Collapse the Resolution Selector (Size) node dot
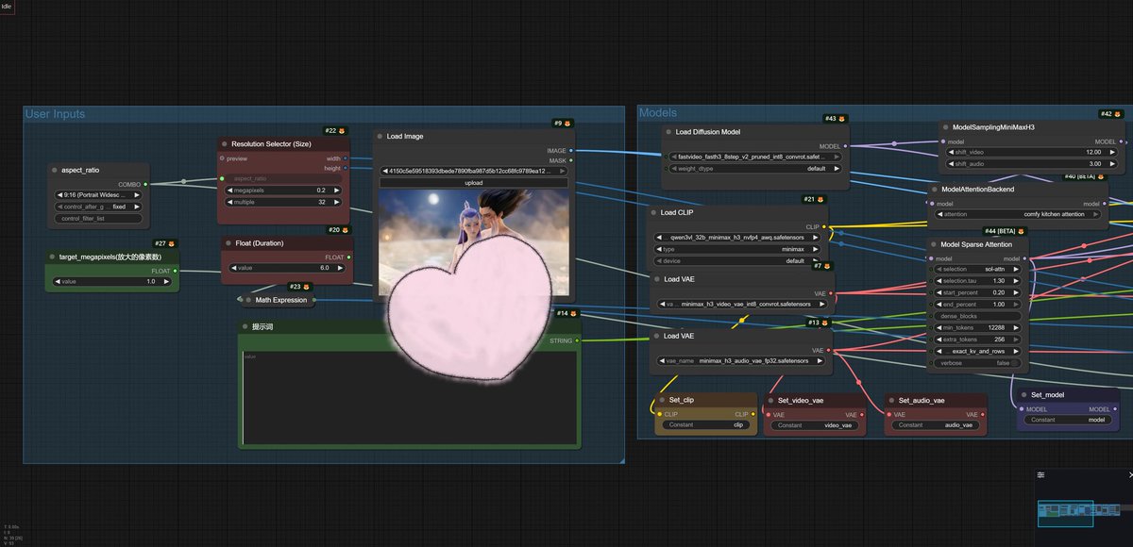 [x=224, y=144]
